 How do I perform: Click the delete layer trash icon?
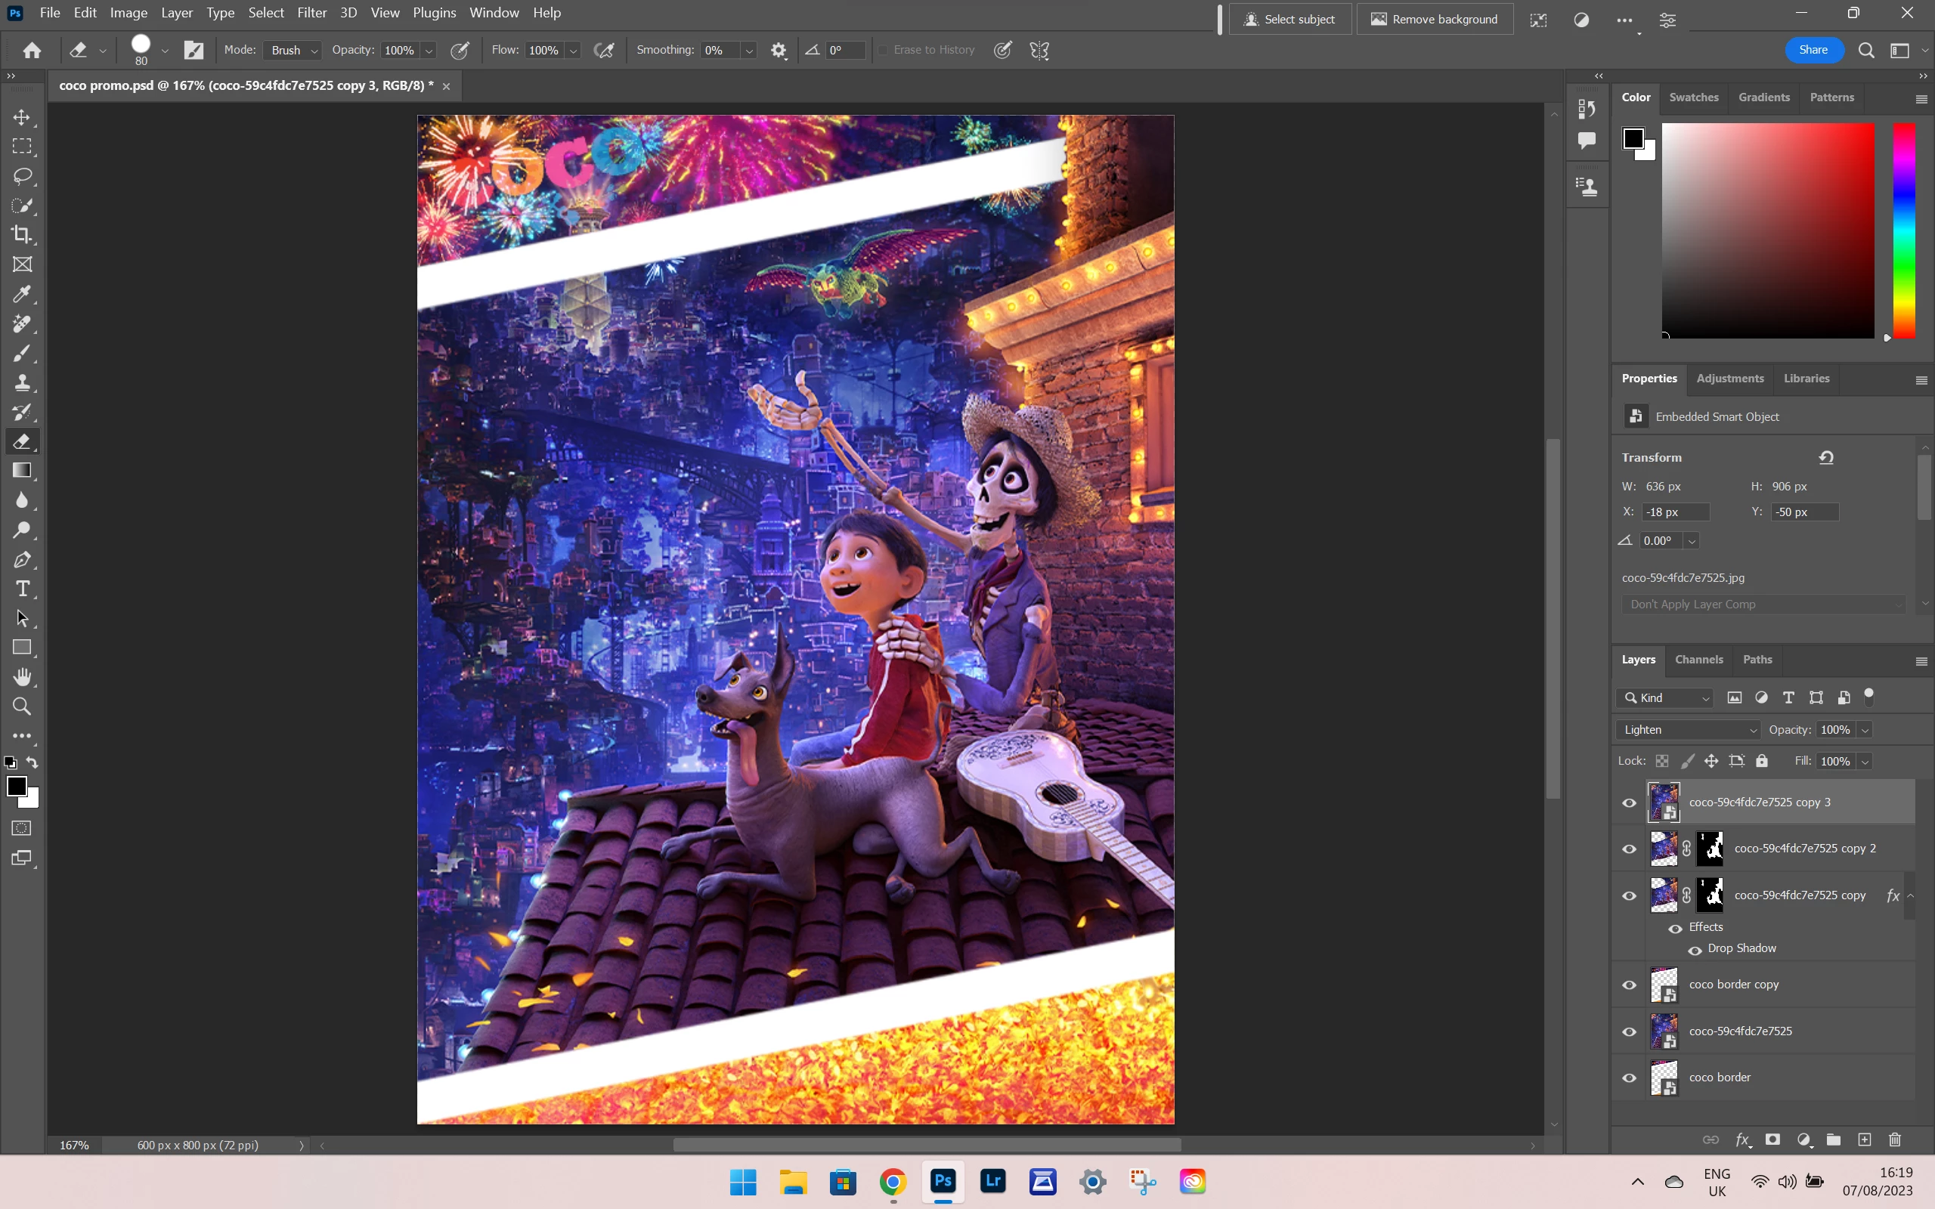[x=1894, y=1139]
